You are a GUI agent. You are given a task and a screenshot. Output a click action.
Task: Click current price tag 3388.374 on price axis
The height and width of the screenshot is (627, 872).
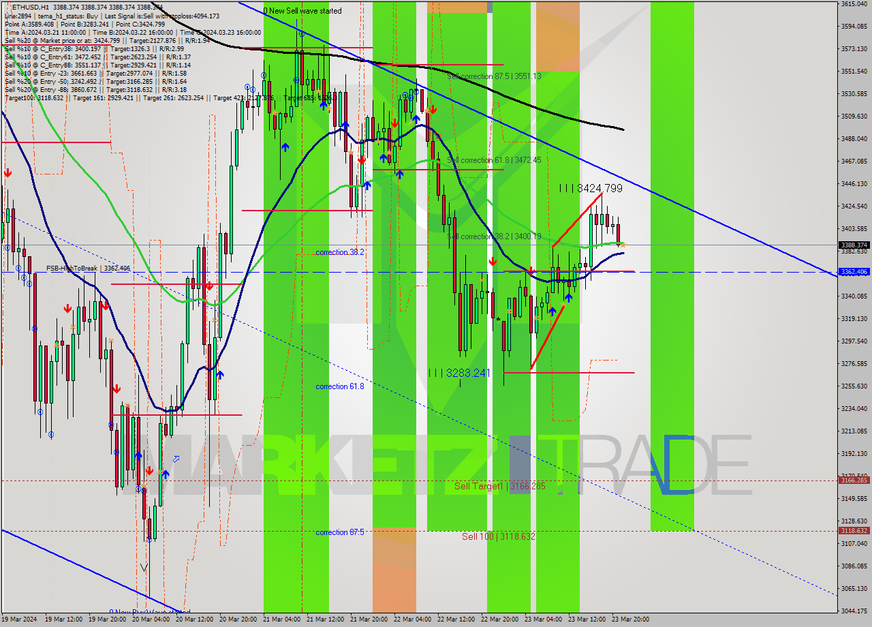tap(854, 245)
